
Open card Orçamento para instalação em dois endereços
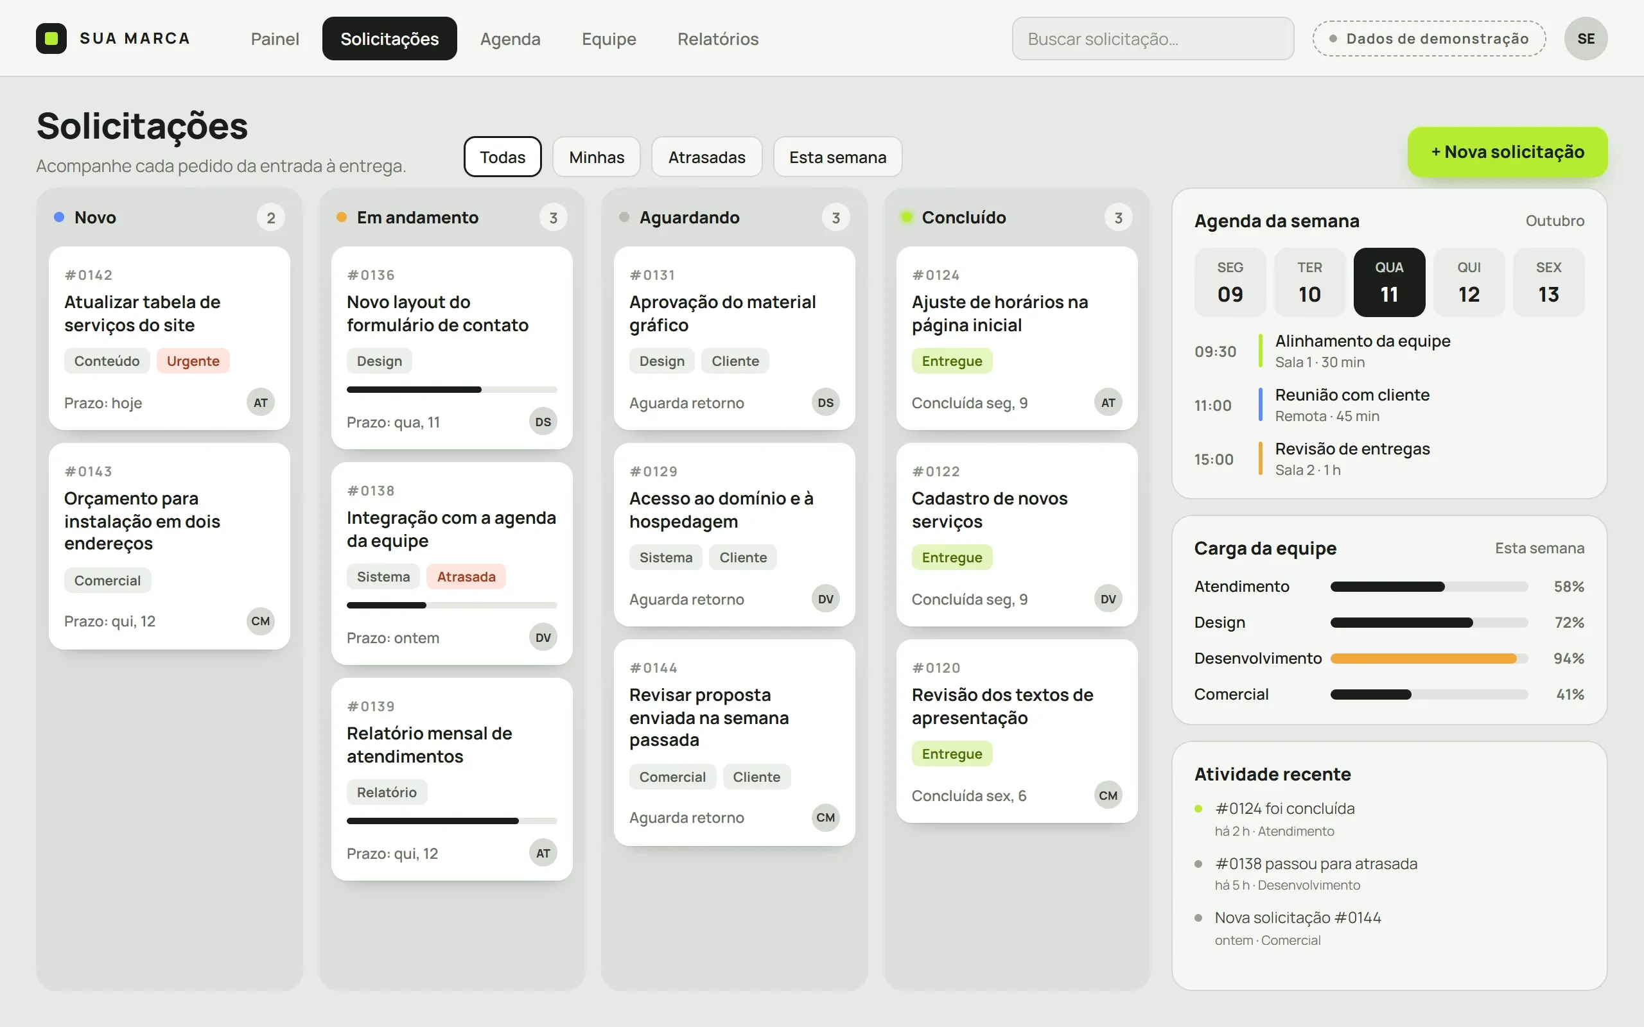tap(169, 546)
